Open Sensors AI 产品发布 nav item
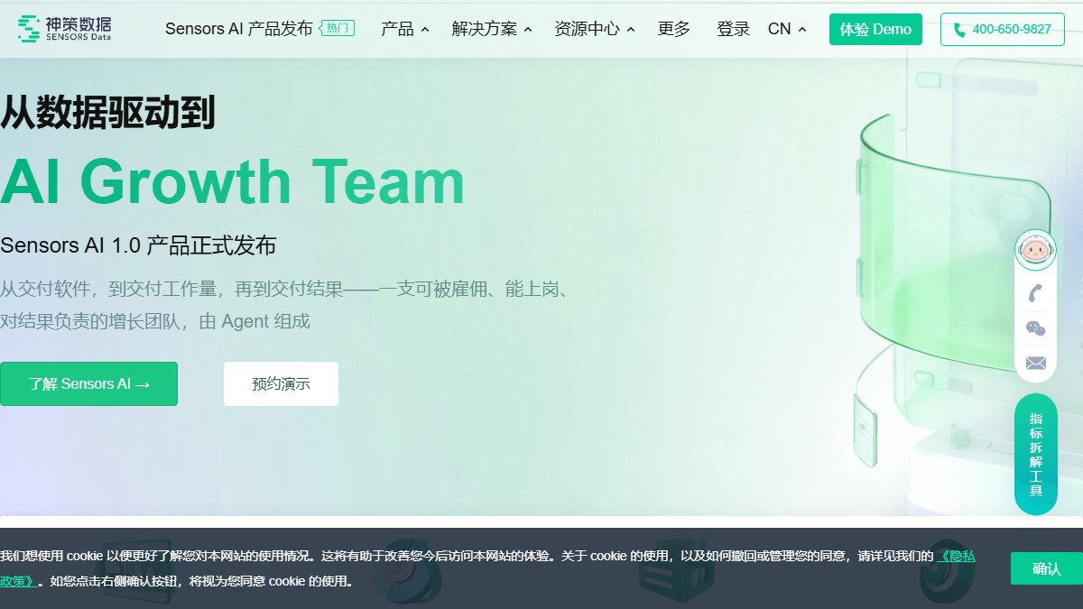The width and height of the screenshot is (1083, 609). click(238, 29)
